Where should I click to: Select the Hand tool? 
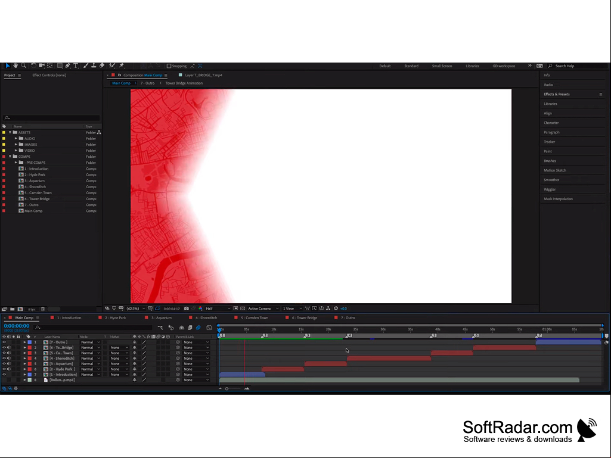click(x=15, y=66)
